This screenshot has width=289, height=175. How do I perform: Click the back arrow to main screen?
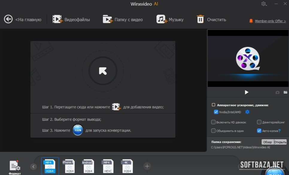[8, 19]
